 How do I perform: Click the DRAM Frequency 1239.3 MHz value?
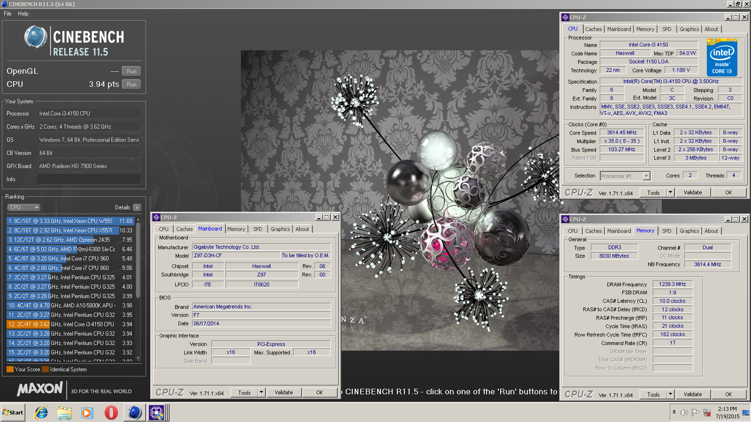click(672, 284)
